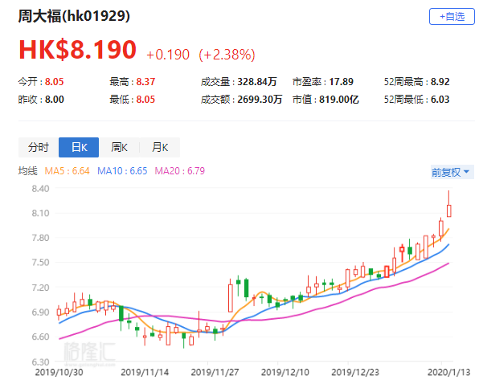Switch to the 月K monthly chart tab
Viewport: 483px width, 380px height.
[159, 147]
